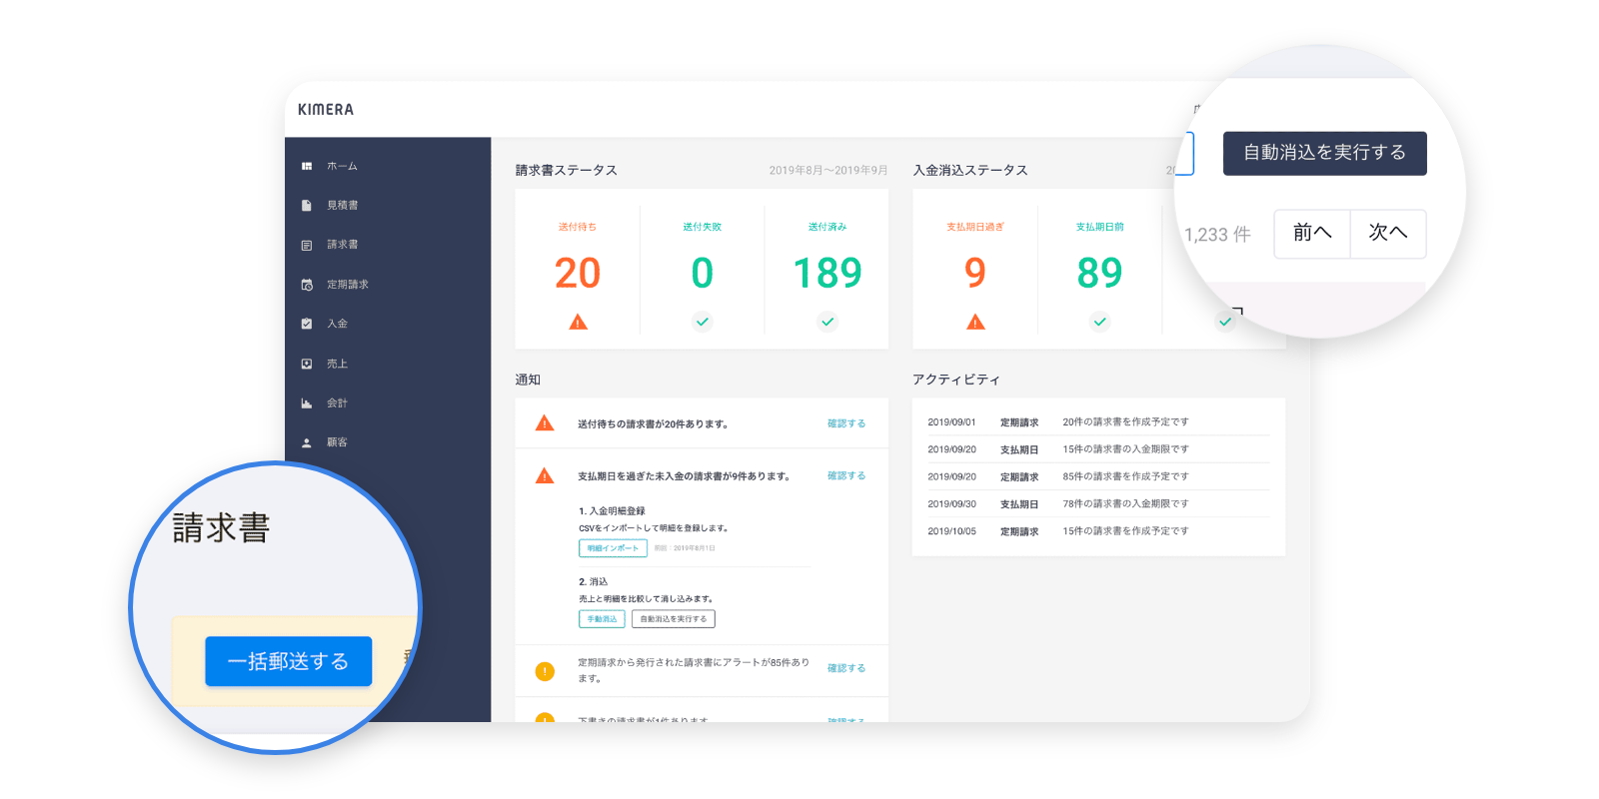Select the 見積書 document icon in sidebar
This screenshot has height=799, width=1599.
307,206
